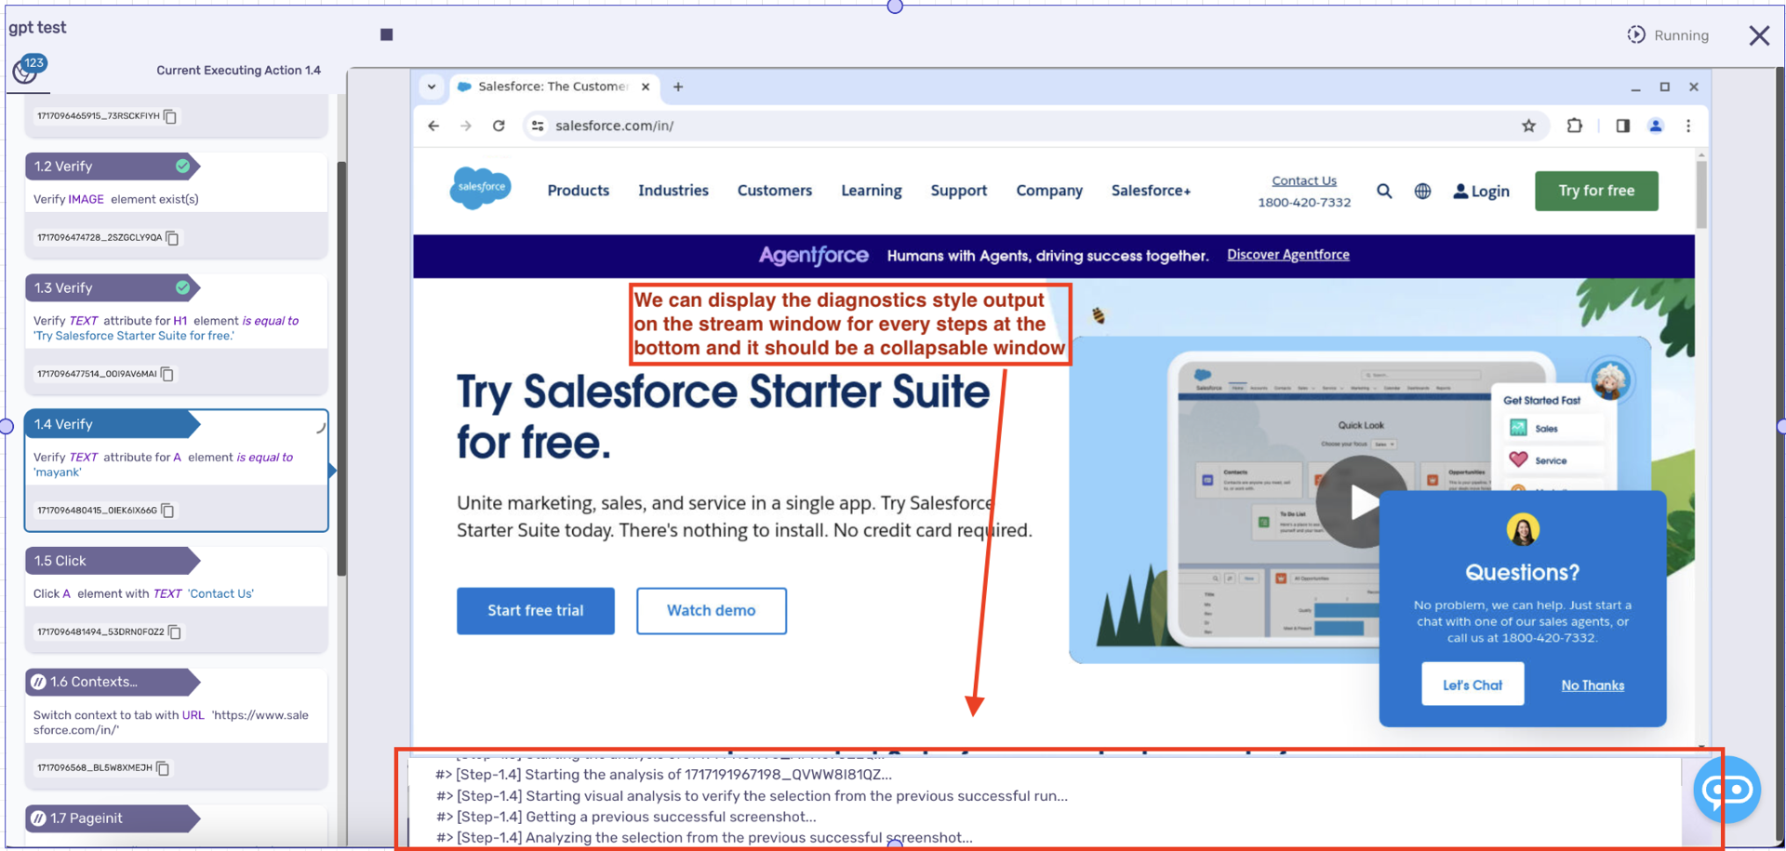
Task: Open the Customers menu
Action: click(x=775, y=191)
